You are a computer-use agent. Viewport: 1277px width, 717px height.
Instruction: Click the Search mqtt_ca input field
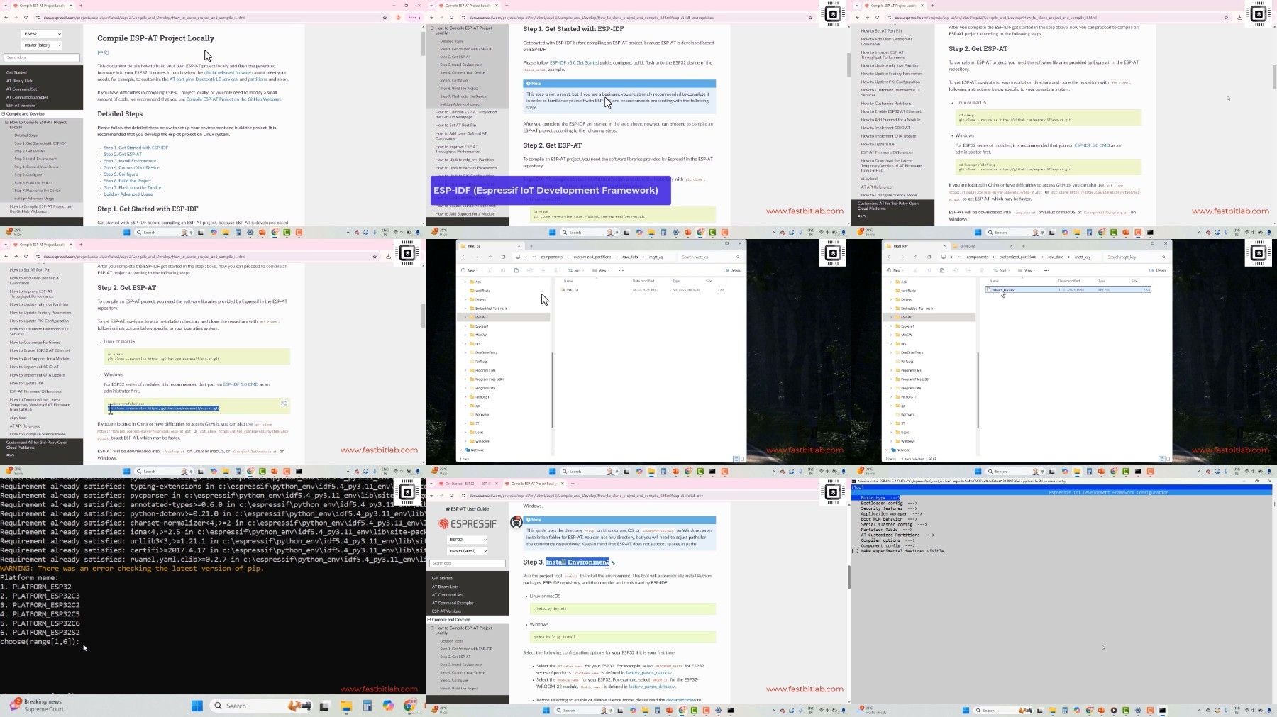tap(707, 257)
